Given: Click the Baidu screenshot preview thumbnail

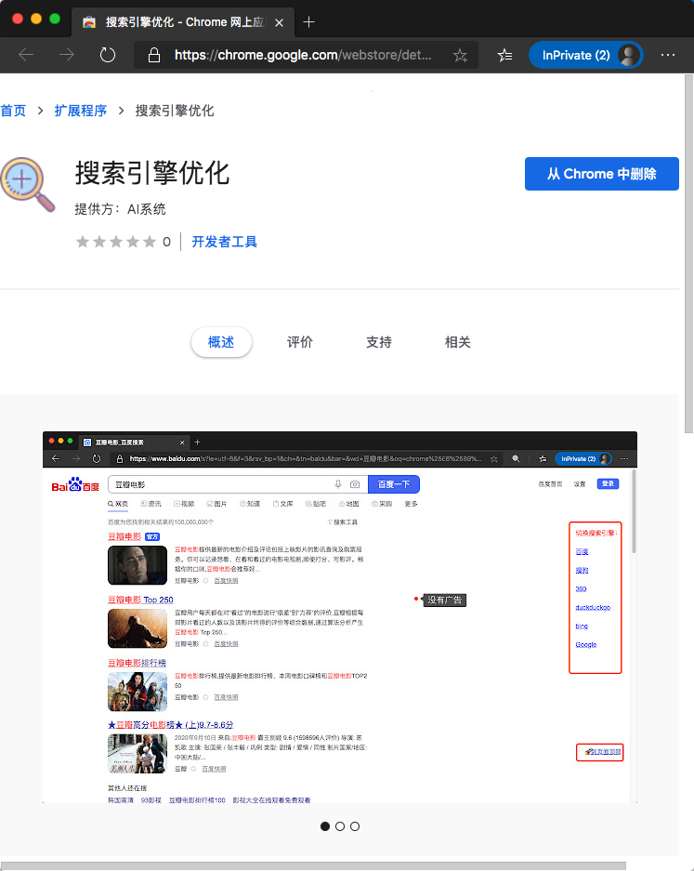Looking at the screenshot, I should 340,617.
